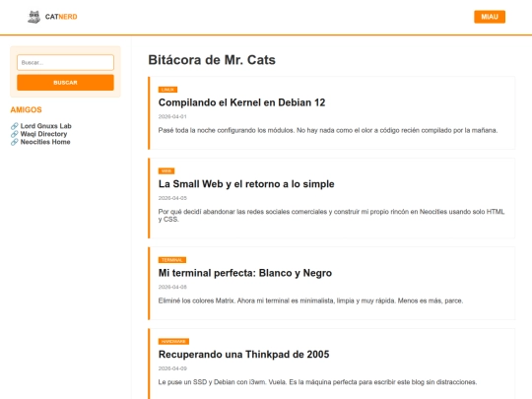Image resolution: width=532 pixels, height=399 pixels.
Task: Open the Neocities Home link
Action: pyautogui.click(x=45, y=142)
